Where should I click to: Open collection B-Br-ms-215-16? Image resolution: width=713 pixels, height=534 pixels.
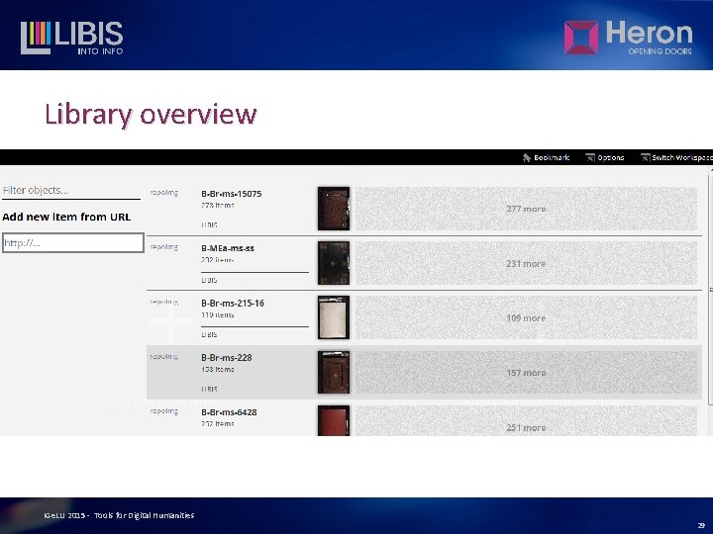[233, 303]
